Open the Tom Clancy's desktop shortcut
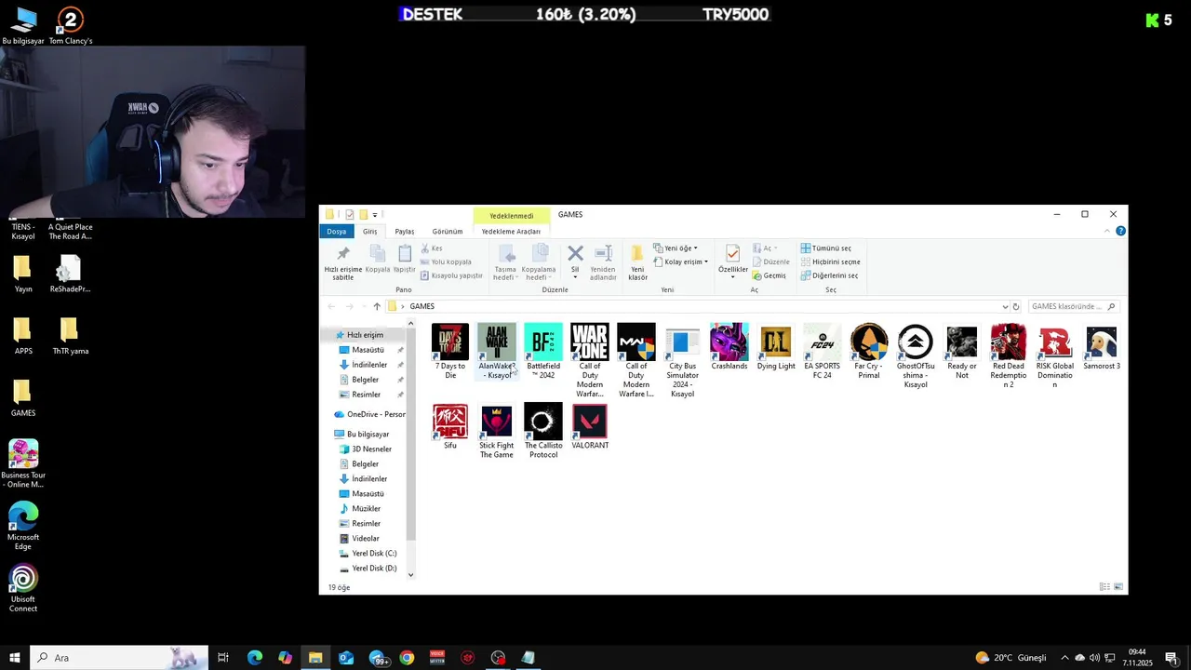The width and height of the screenshot is (1191, 670). [71, 25]
